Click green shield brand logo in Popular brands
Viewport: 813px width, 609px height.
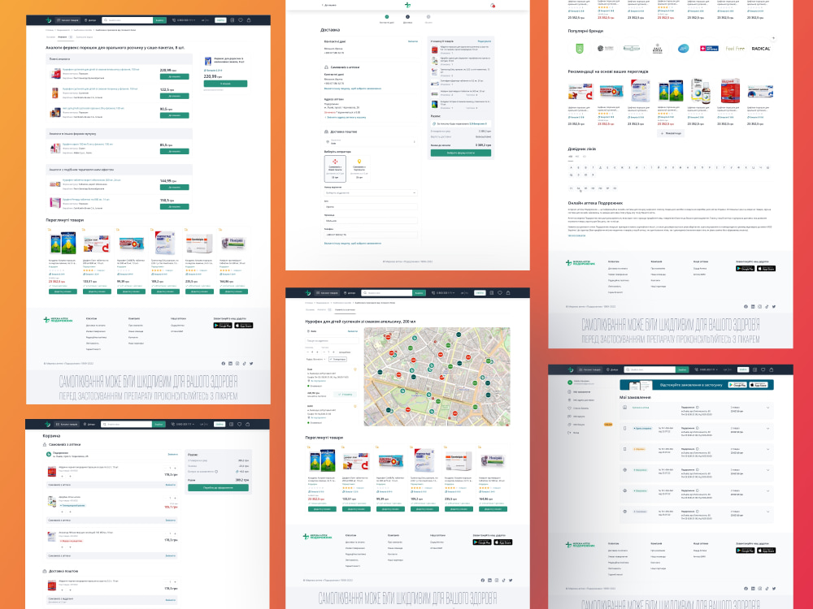tap(580, 49)
